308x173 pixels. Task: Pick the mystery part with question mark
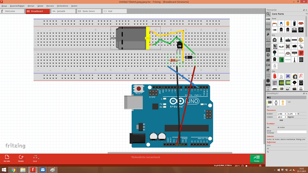(x=301, y=30)
